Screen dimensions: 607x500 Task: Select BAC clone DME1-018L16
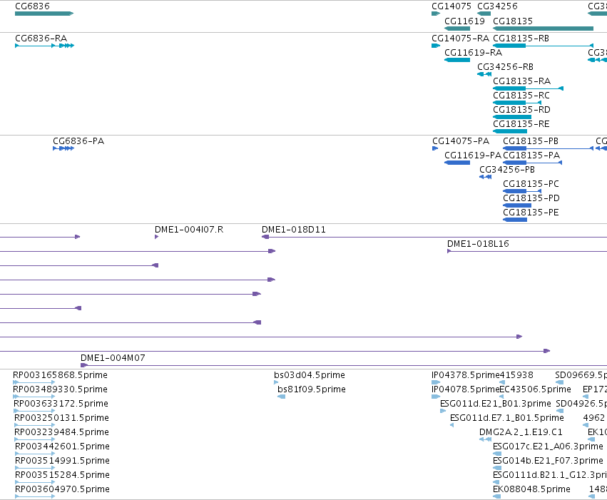[527, 251]
